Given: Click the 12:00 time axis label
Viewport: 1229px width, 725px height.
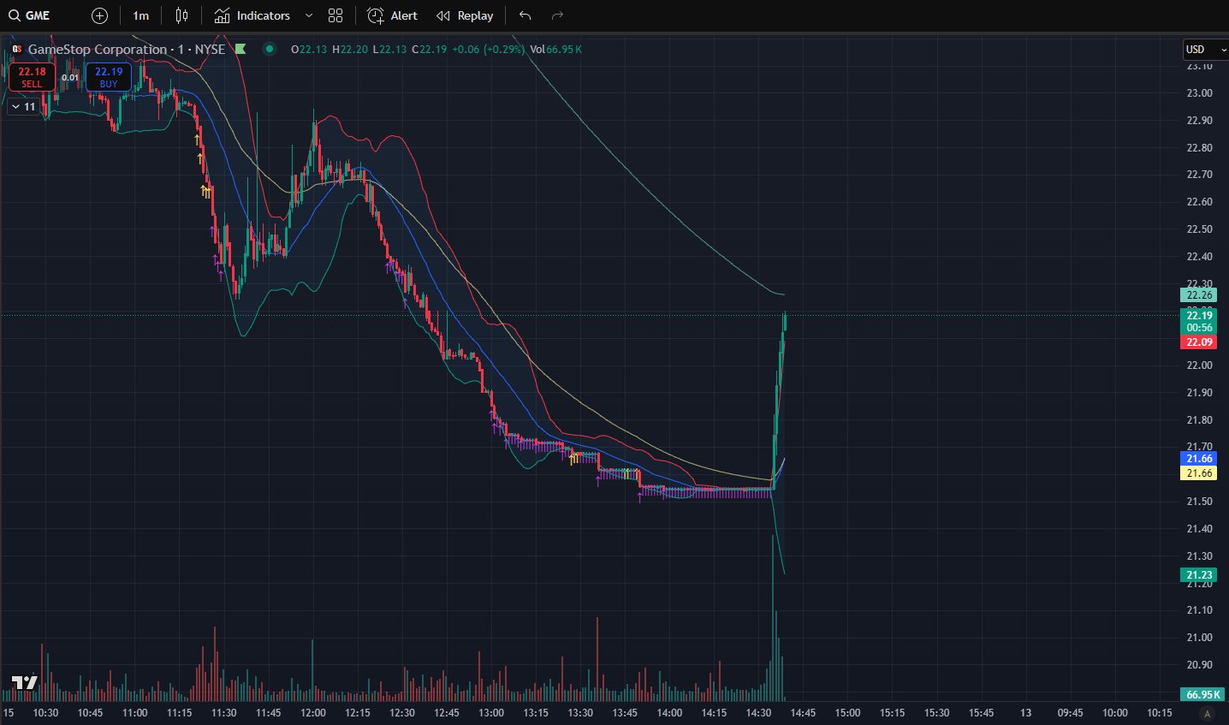Looking at the screenshot, I should tap(313, 713).
